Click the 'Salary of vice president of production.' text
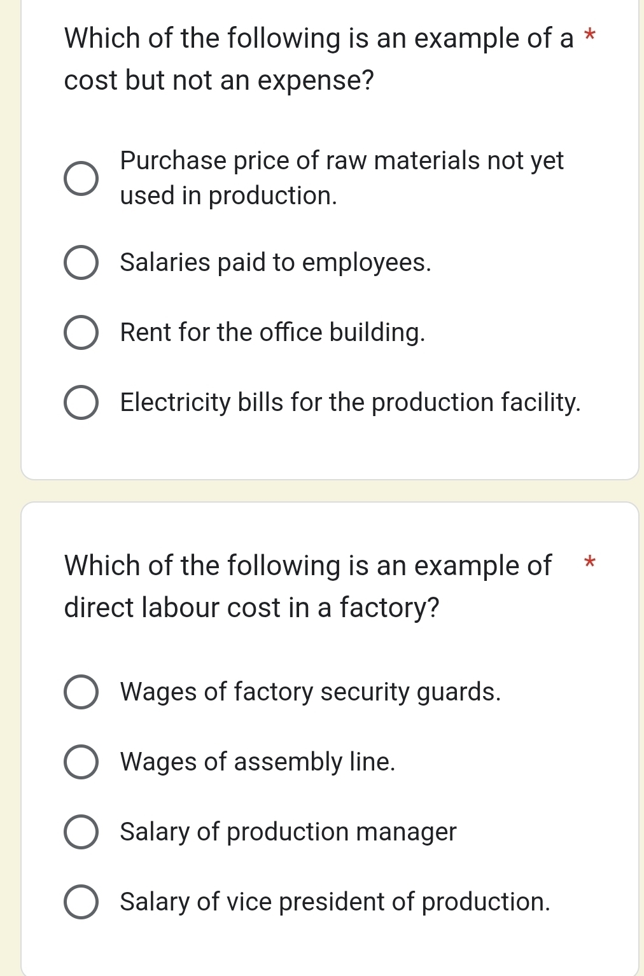This screenshot has width=644, height=976. 335,902
